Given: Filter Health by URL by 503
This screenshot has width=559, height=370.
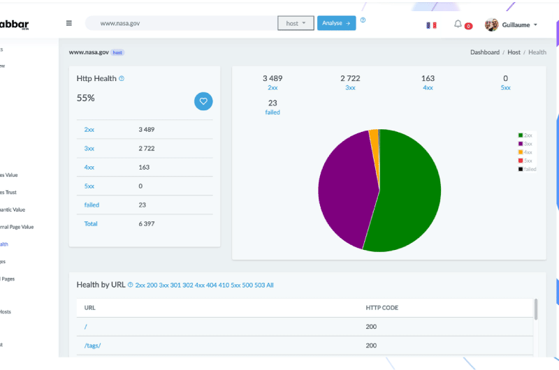Looking at the screenshot, I should click(259, 286).
